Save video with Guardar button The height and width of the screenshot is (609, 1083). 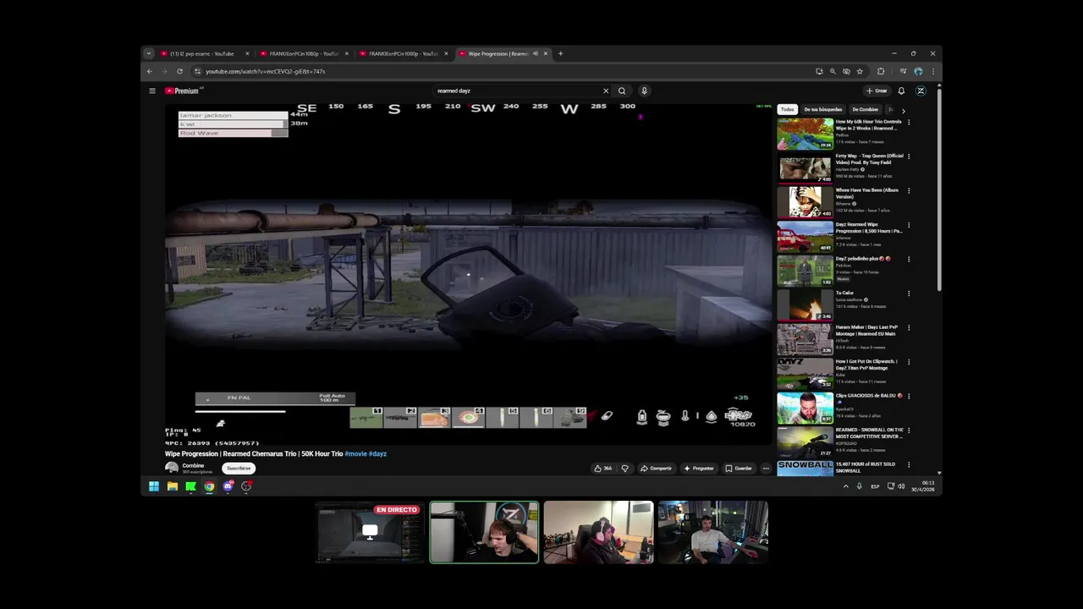point(739,468)
